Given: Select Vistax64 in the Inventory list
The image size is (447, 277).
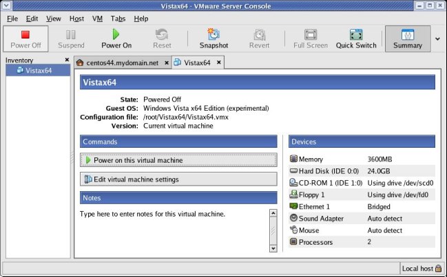Looking at the screenshot, I should click(38, 70).
